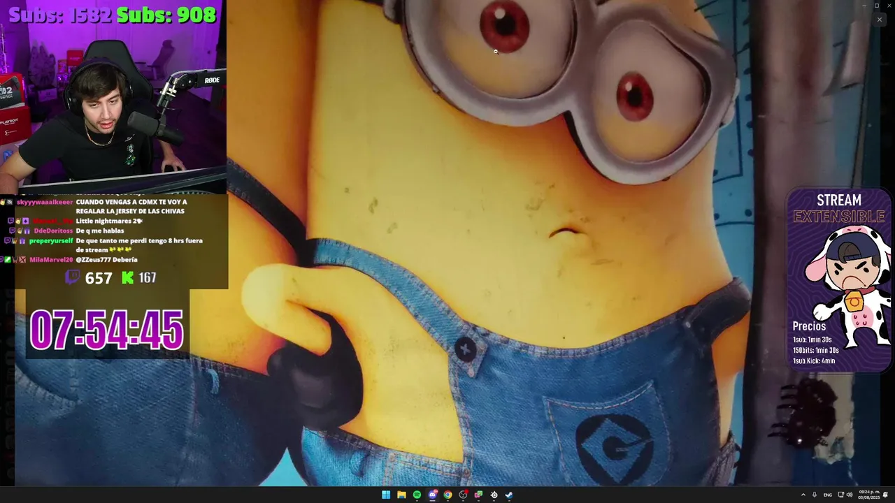This screenshot has width=895, height=503.
Task: Switch the ENG input language
Action: [x=828, y=495]
